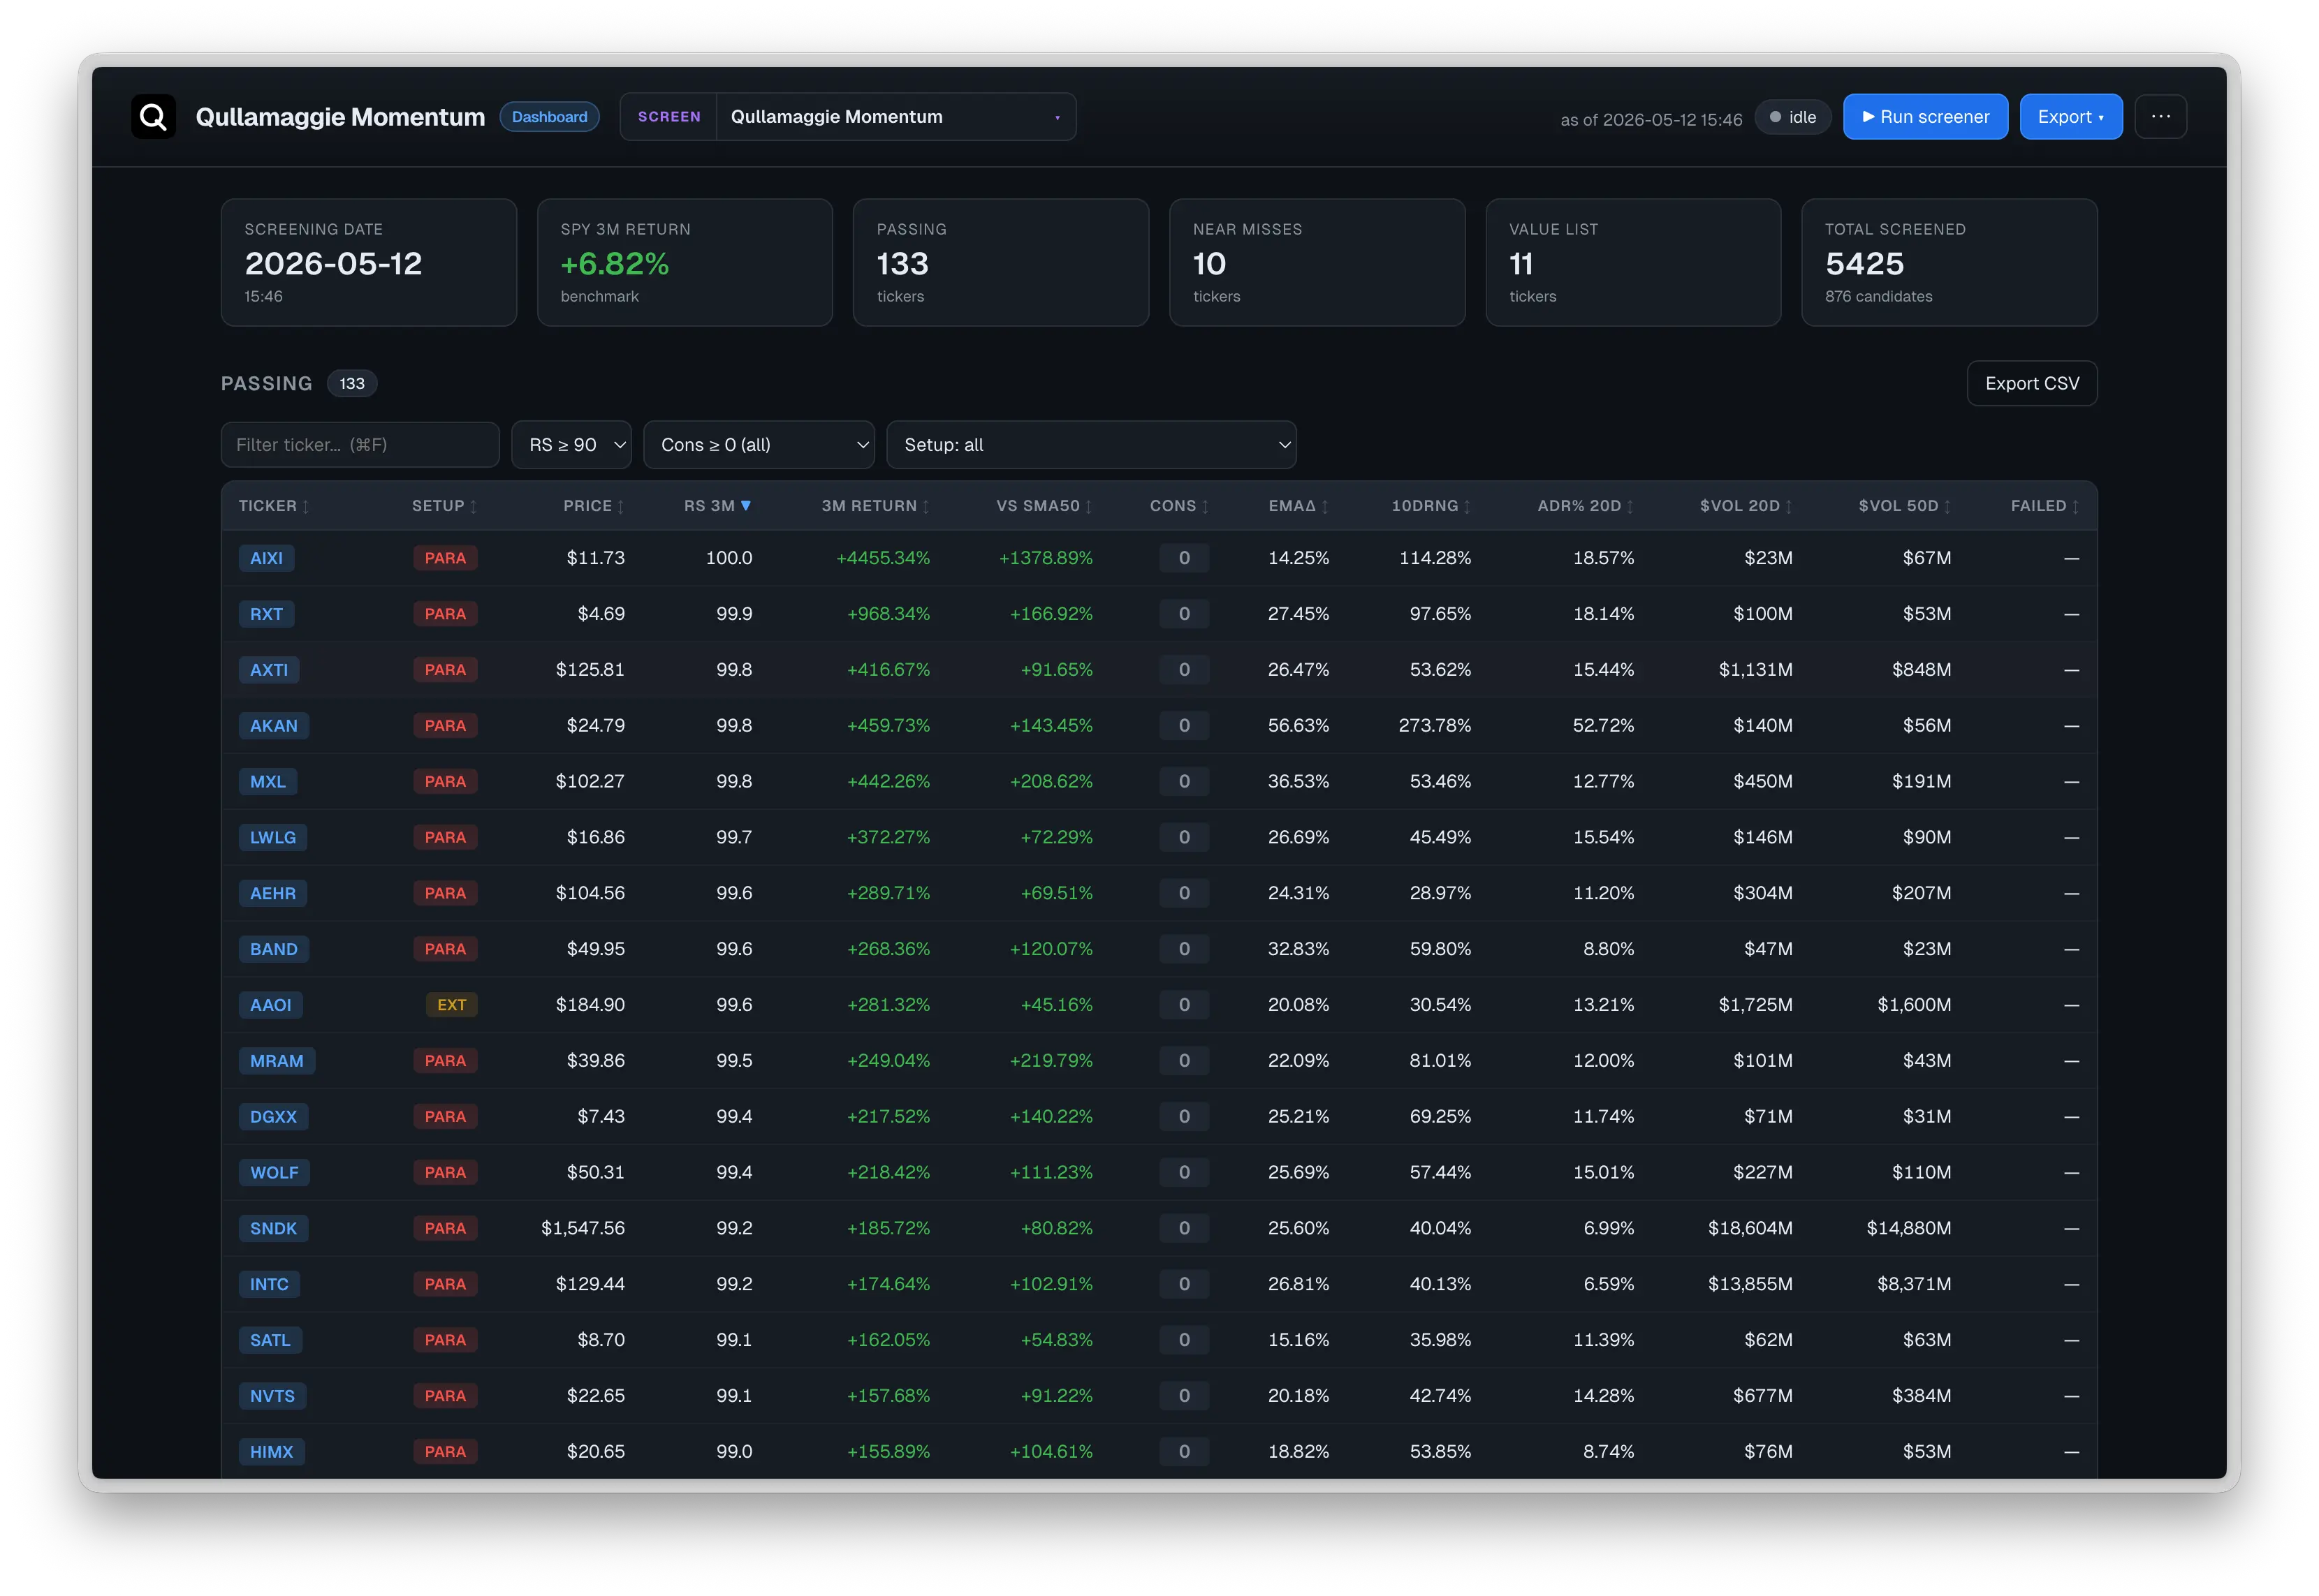
Task: Sort table by $VOL 50D column
Action: [1904, 506]
